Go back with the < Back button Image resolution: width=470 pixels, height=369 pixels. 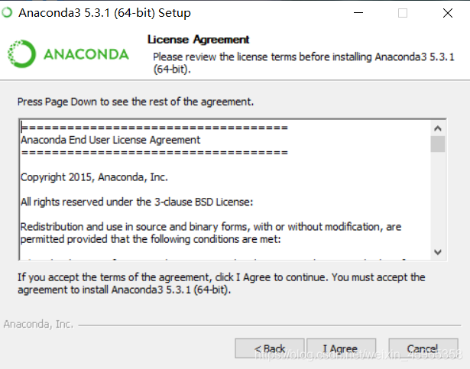click(270, 348)
